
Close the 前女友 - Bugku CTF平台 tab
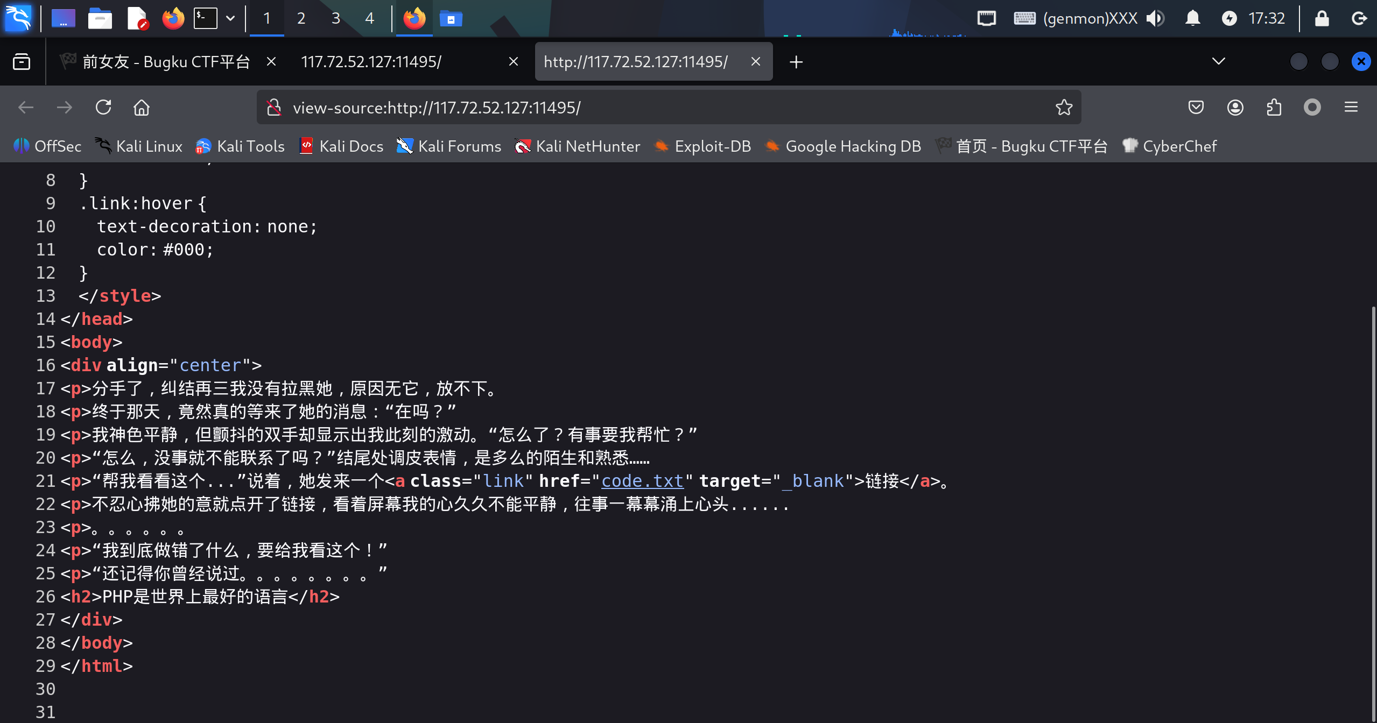(x=271, y=62)
